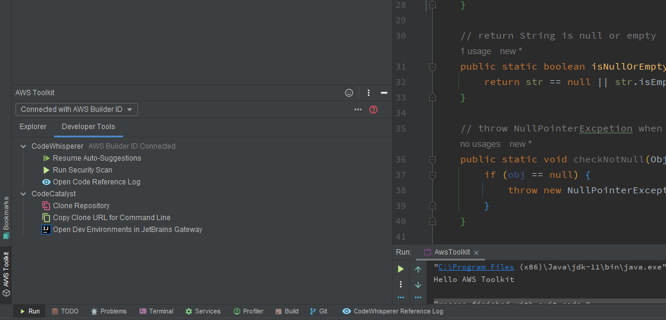Open the Terminal tool window
The image size is (666, 320).
click(x=156, y=312)
